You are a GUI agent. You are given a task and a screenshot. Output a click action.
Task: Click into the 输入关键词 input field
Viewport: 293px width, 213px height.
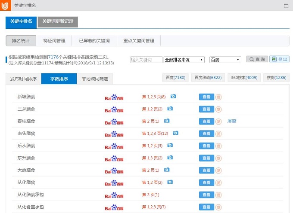[x=146, y=60]
